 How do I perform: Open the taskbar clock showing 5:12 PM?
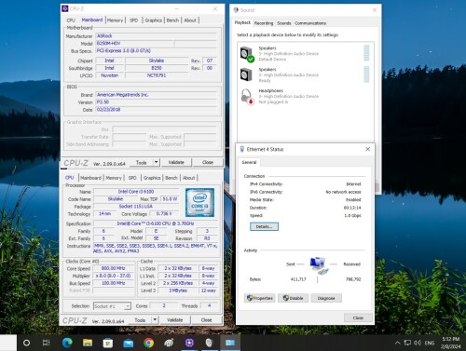[451, 343]
